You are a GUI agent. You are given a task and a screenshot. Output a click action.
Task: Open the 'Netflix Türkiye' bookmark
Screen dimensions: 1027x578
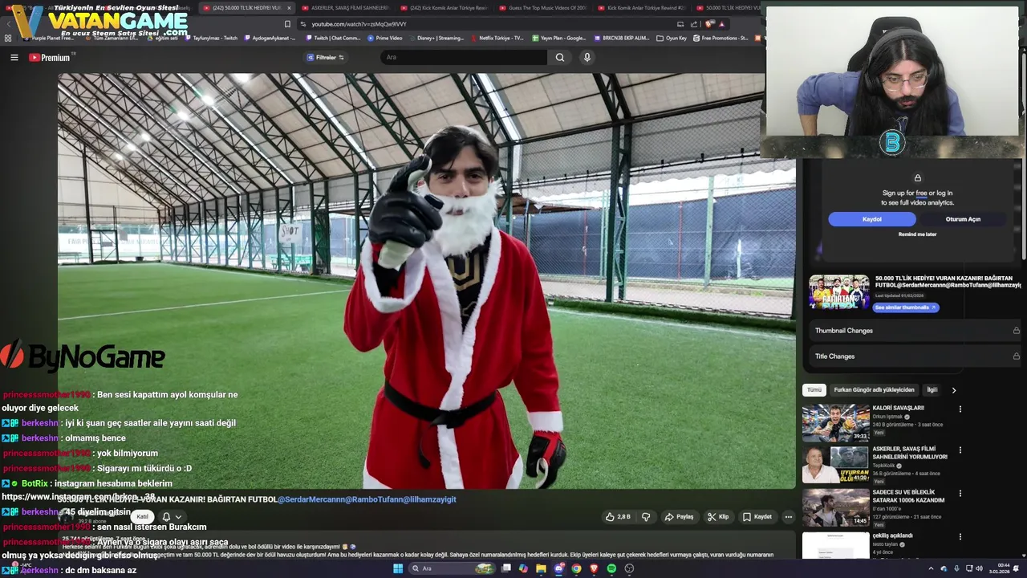point(497,38)
